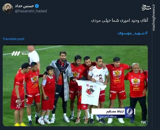Open the @hasanein_hadad handle link
160x130 pixels.
click(31, 11)
